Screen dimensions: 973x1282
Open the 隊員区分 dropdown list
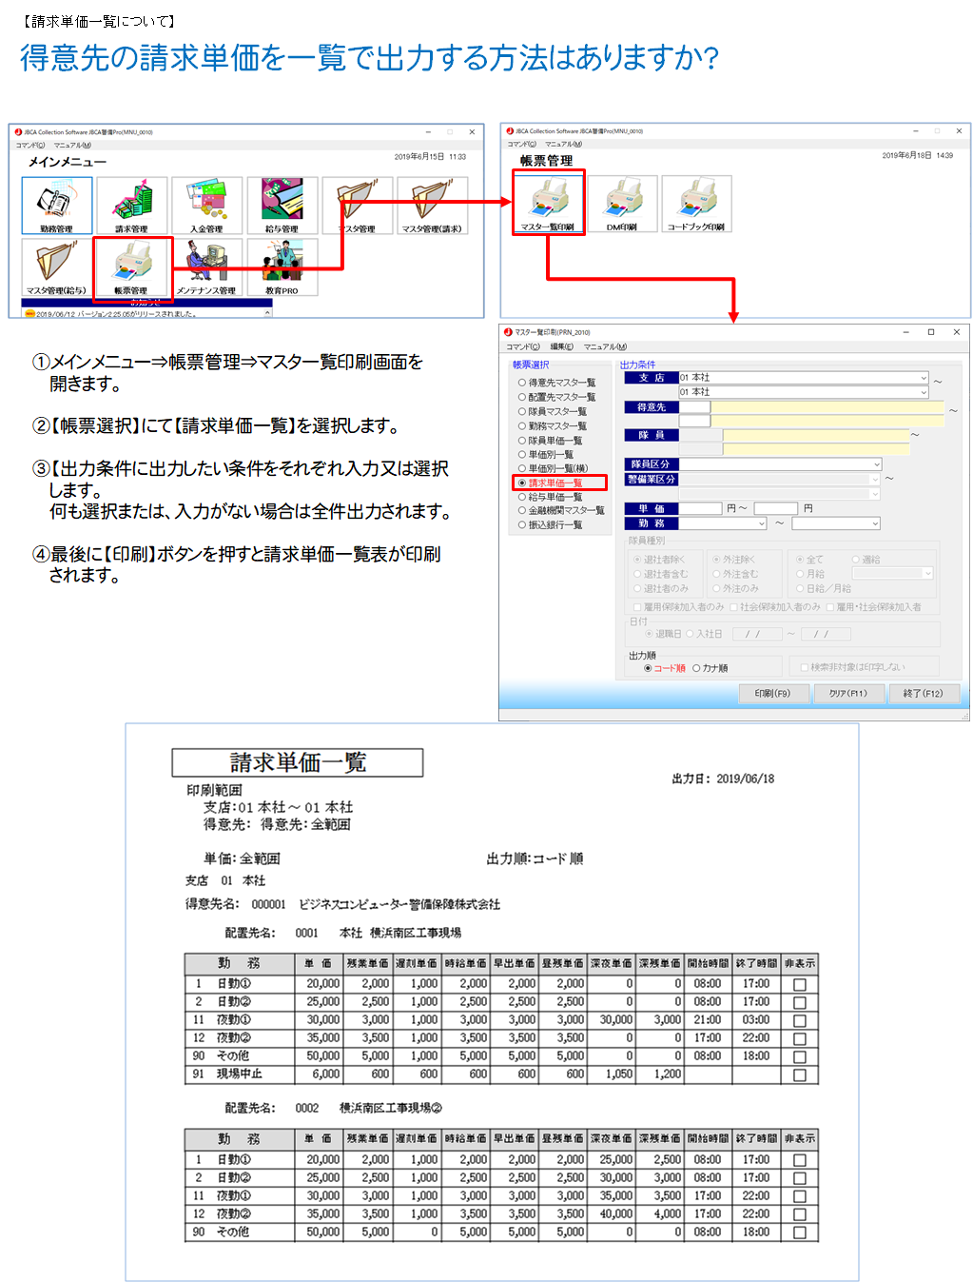[876, 464]
